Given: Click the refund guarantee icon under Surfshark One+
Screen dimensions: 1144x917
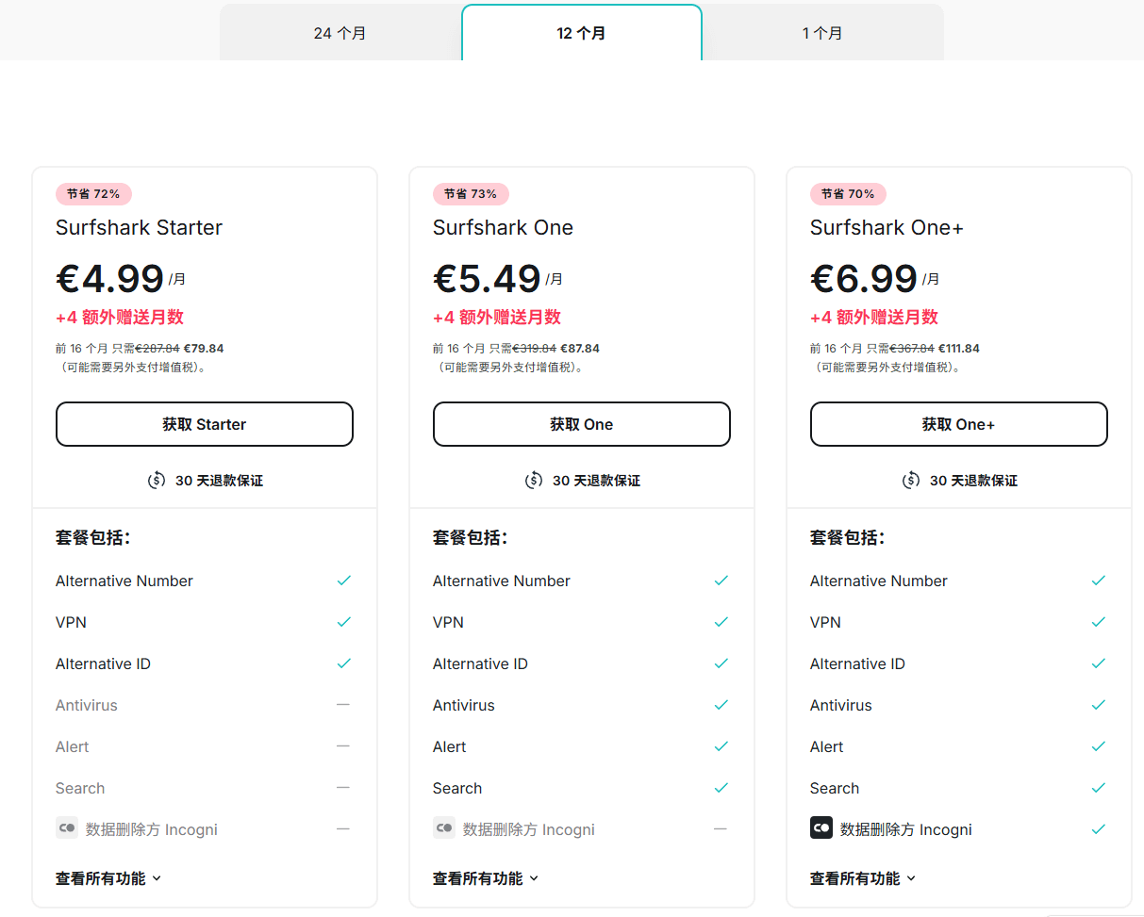Looking at the screenshot, I should click(x=911, y=481).
